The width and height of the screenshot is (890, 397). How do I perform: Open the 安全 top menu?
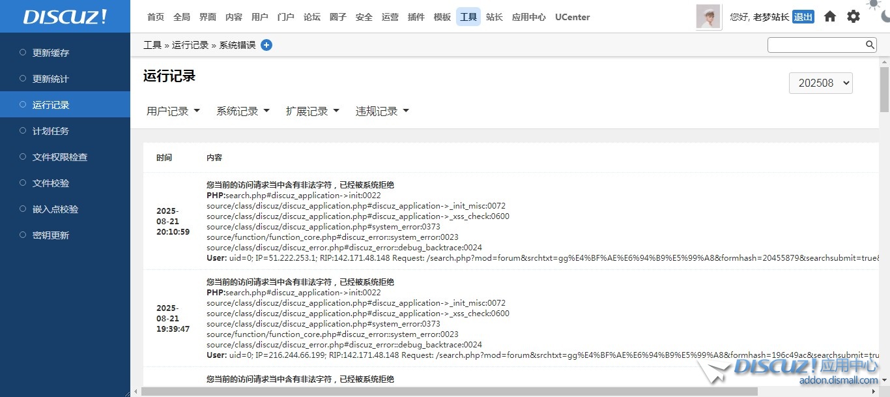point(364,17)
